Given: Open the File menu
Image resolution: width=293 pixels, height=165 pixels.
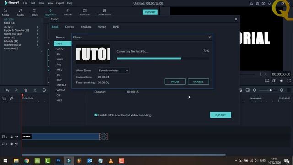Looking at the screenshot, I should 25,3.
